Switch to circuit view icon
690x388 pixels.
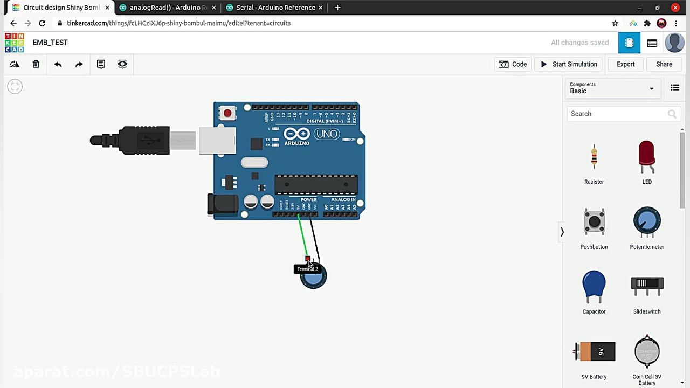click(x=629, y=43)
